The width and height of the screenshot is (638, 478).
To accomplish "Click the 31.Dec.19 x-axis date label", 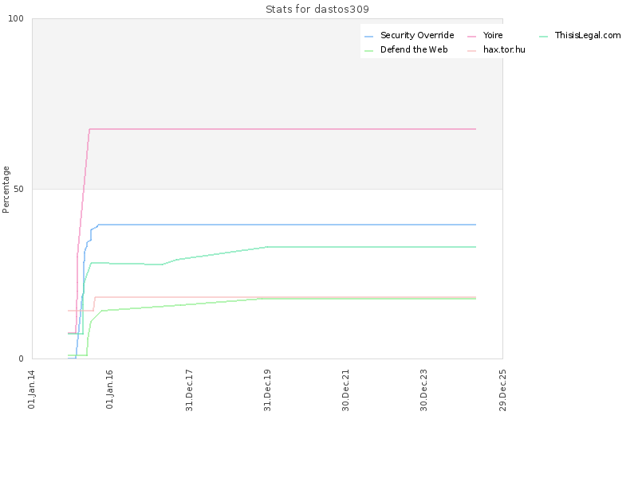I will point(268,389).
